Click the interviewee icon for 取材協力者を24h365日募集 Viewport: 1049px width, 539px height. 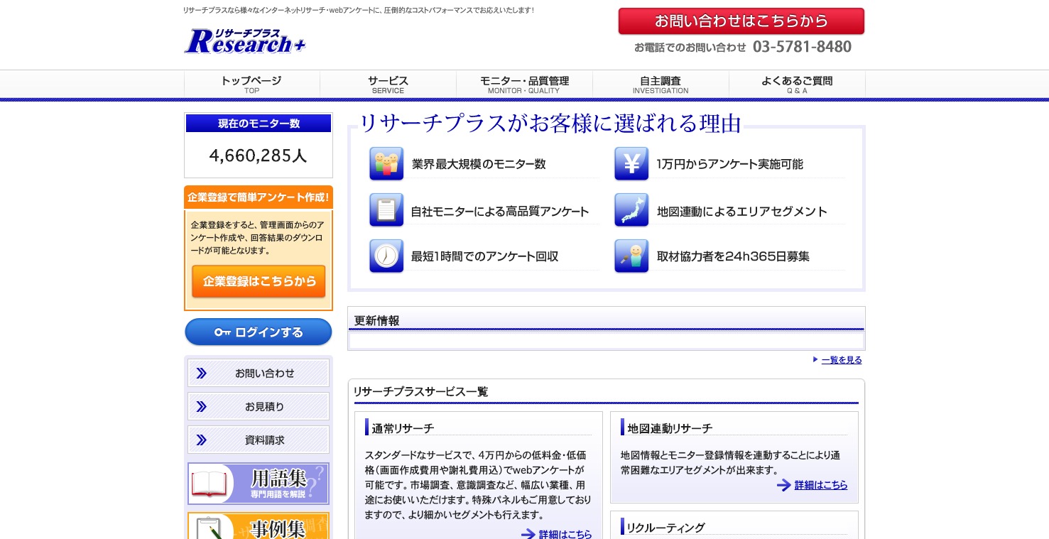(x=631, y=256)
